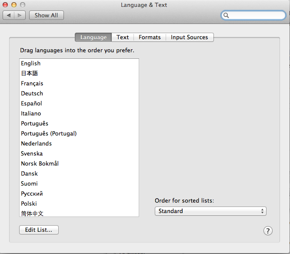The width and height of the screenshot is (290, 254).
Task: Select Português (Portugal) in the list
Action: click(x=49, y=133)
